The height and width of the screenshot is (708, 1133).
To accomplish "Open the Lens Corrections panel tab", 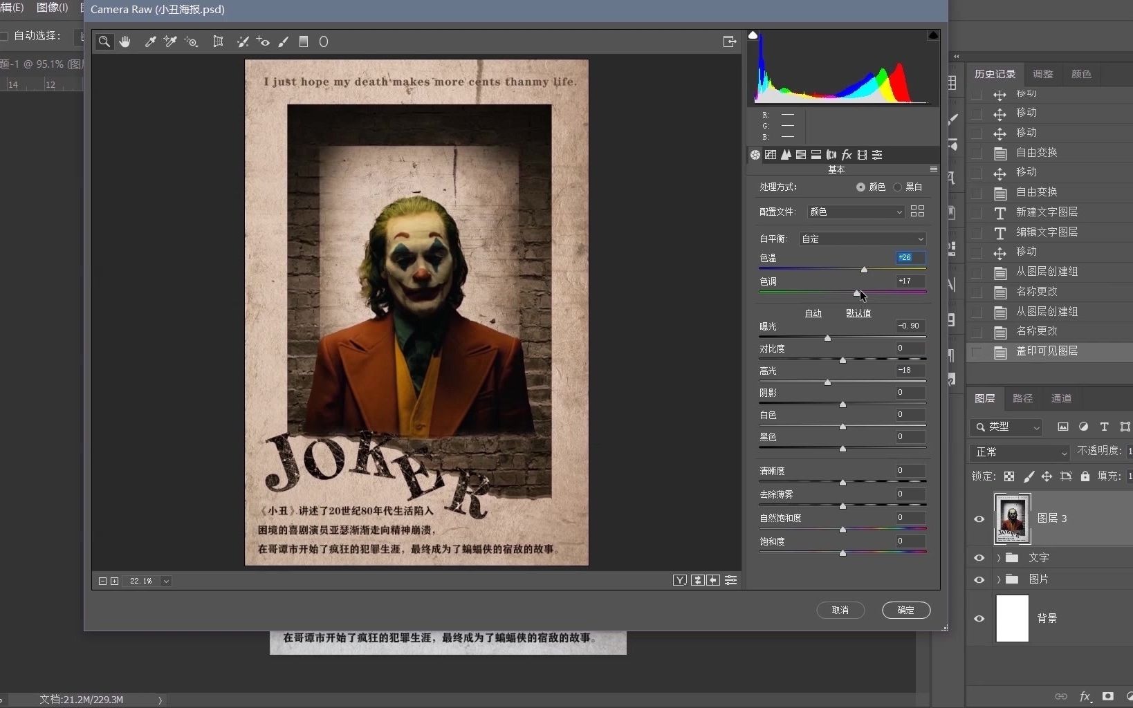I will coord(831,155).
